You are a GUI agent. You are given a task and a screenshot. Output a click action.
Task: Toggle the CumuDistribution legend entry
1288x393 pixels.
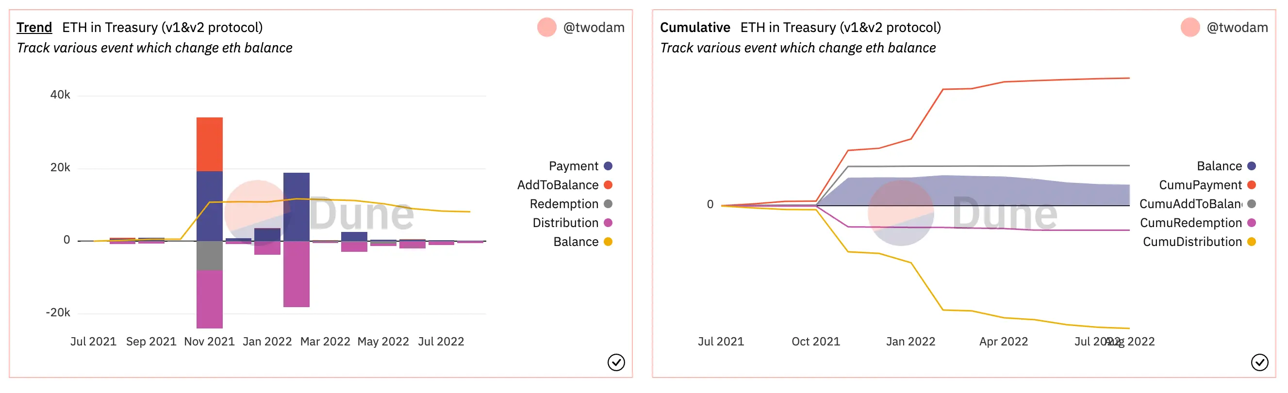[x=1199, y=242]
